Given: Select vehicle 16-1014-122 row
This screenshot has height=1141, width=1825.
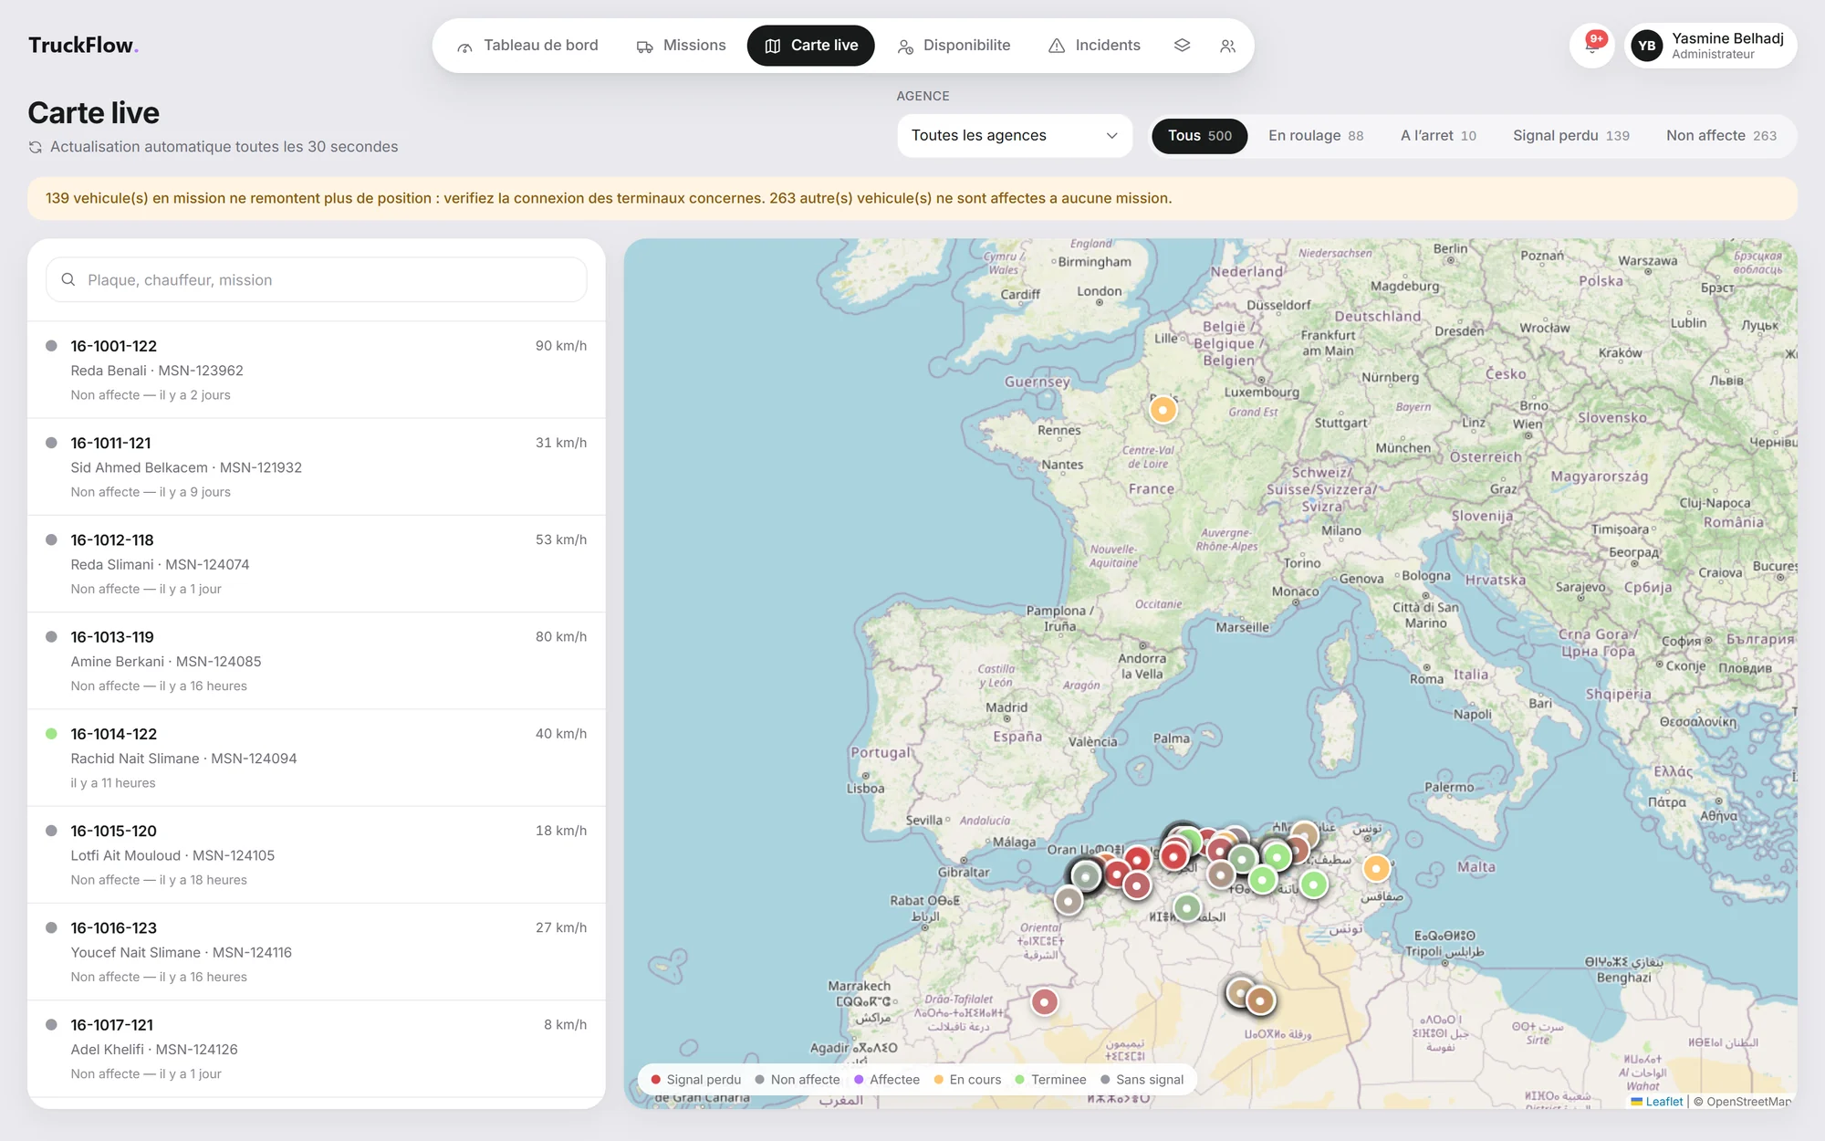Looking at the screenshot, I should [317, 758].
